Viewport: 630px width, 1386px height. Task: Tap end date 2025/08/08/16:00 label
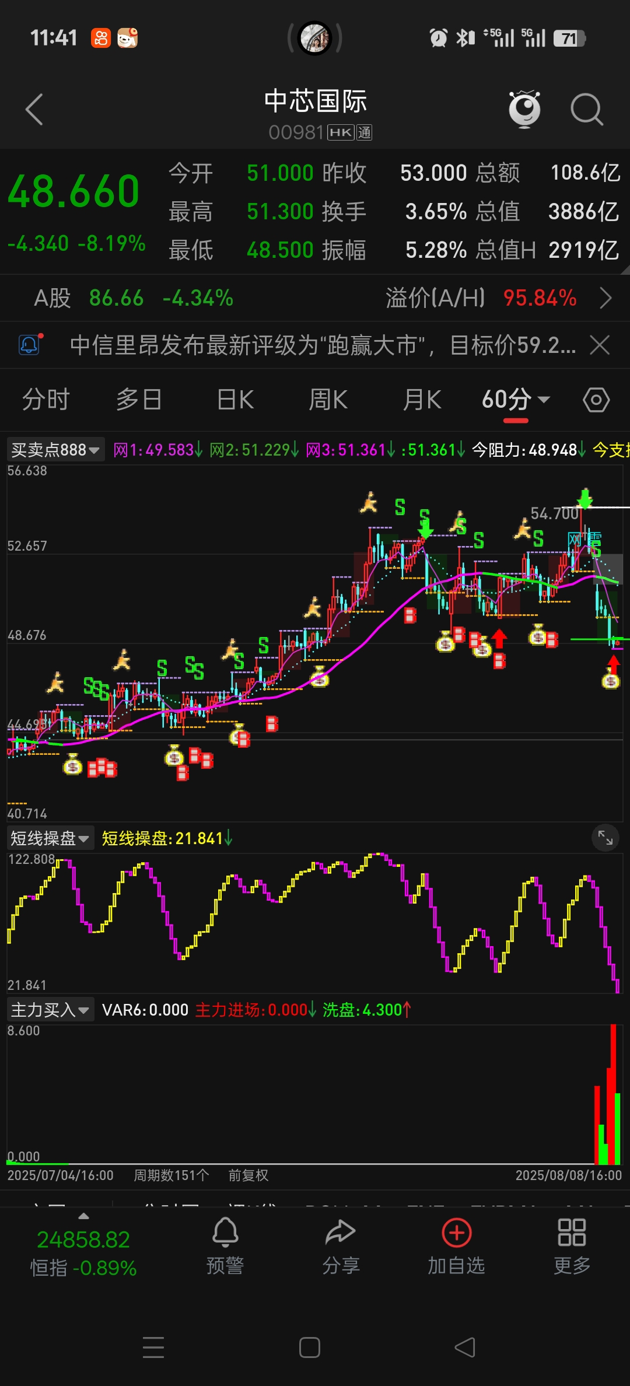coord(569,1175)
